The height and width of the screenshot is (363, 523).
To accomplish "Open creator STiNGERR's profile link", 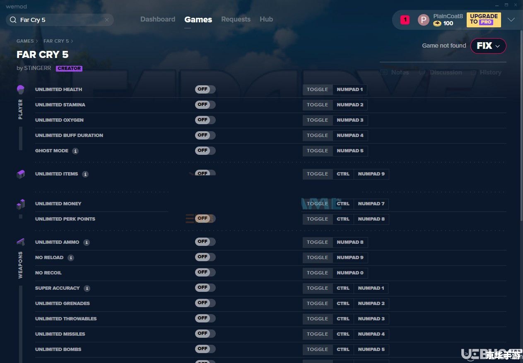I will [x=37, y=68].
